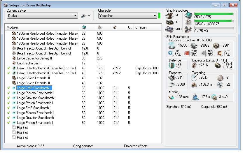
Task: Open the Projected effects section
Action: click(135, 146)
